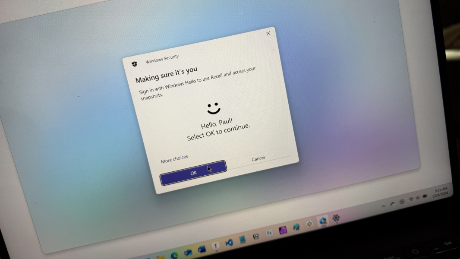Click the volume speaker tray icon
This screenshot has width=460, height=259.
[x=417, y=198]
